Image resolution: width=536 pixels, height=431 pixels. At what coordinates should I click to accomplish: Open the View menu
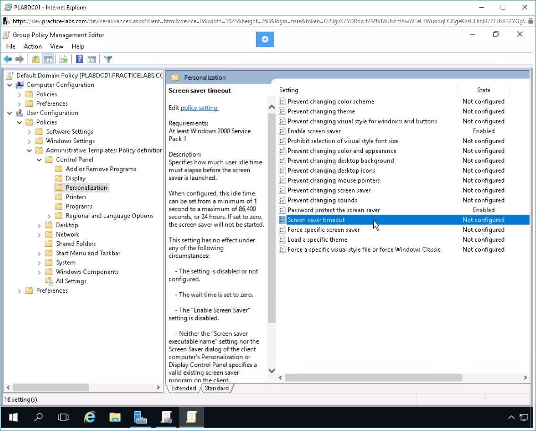[x=57, y=47]
